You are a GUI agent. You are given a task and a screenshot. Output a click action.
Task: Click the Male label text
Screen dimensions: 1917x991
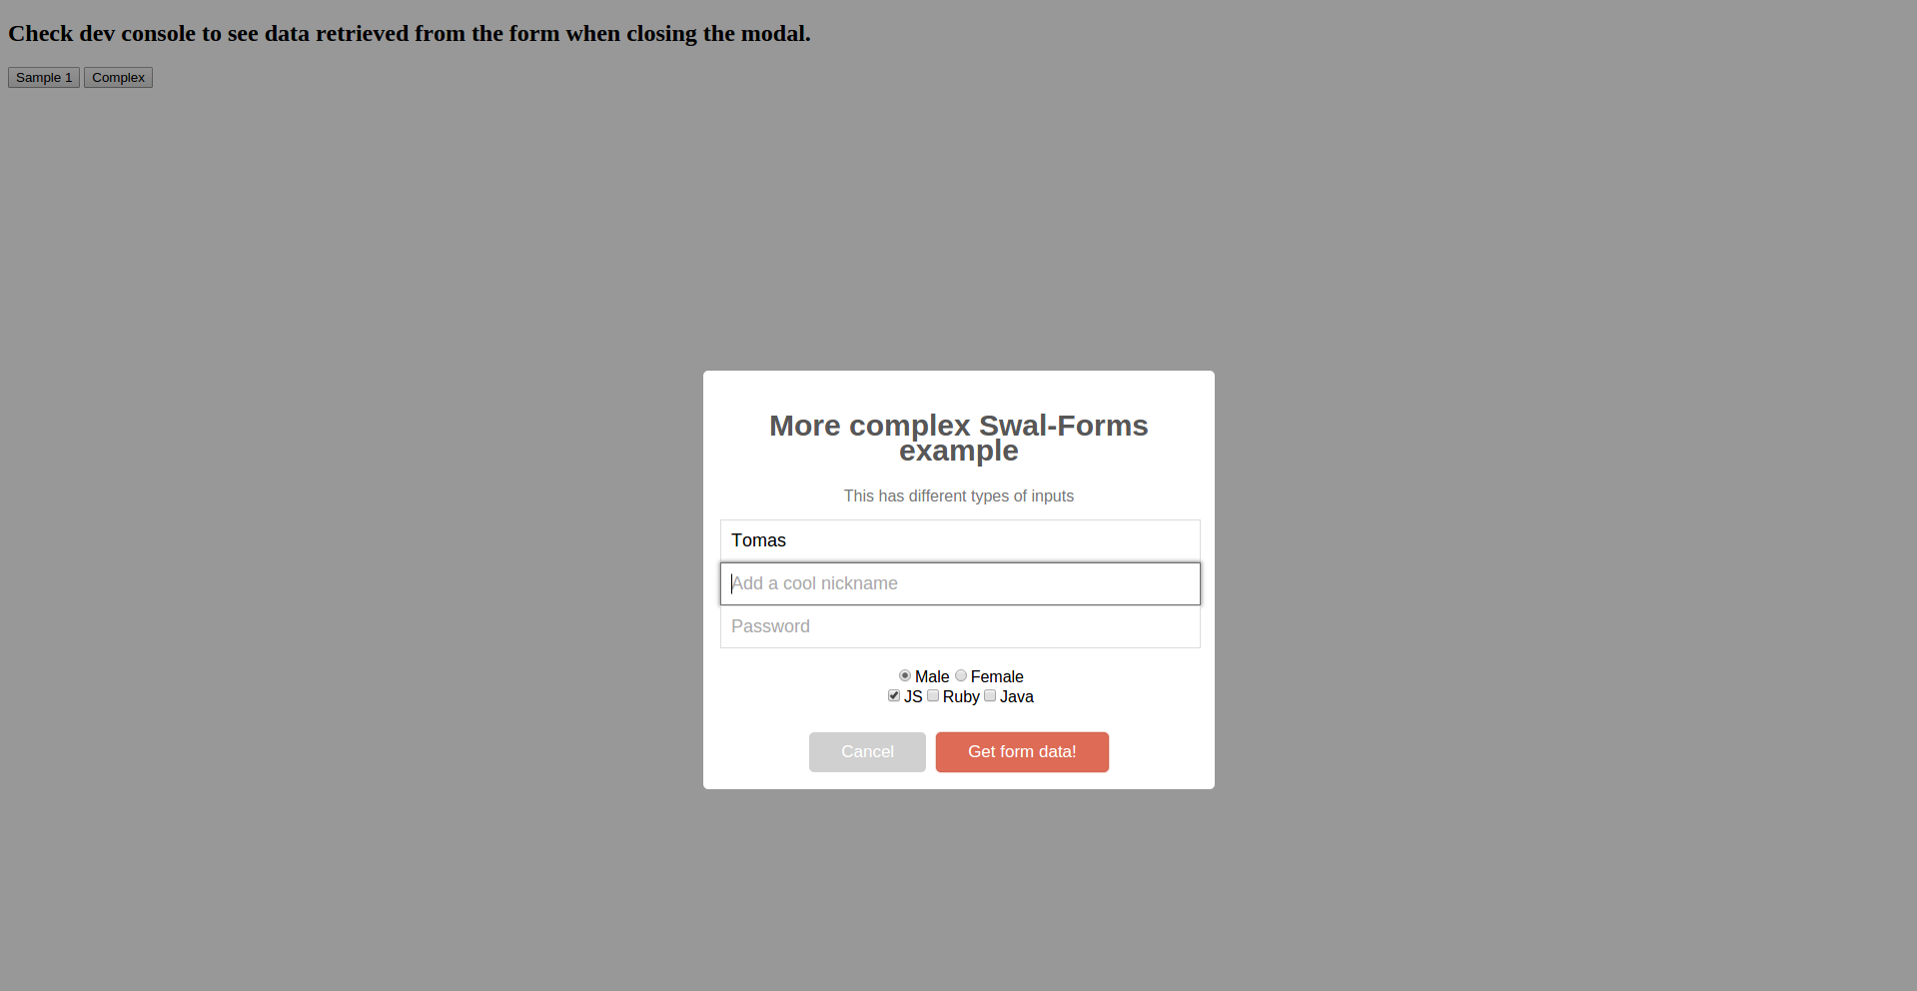point(932,677)
